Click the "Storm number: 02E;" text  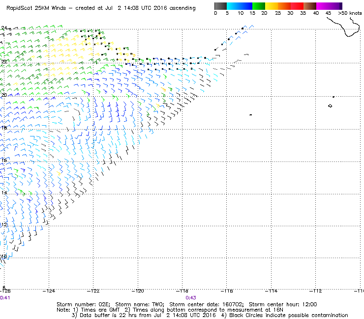click(x=83, y=304)
